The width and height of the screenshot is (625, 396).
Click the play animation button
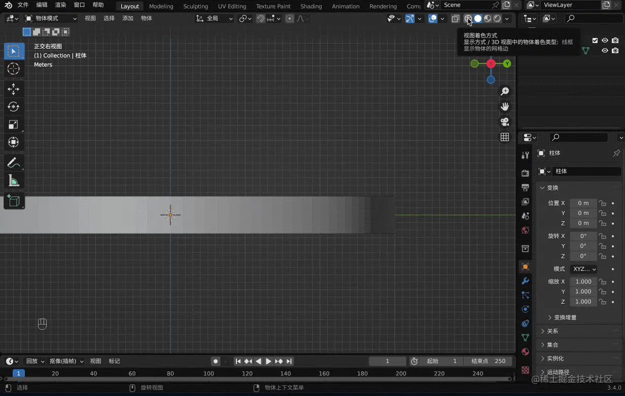pos(268,361)
